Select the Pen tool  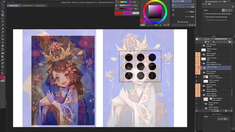click(x=3, y=29)
